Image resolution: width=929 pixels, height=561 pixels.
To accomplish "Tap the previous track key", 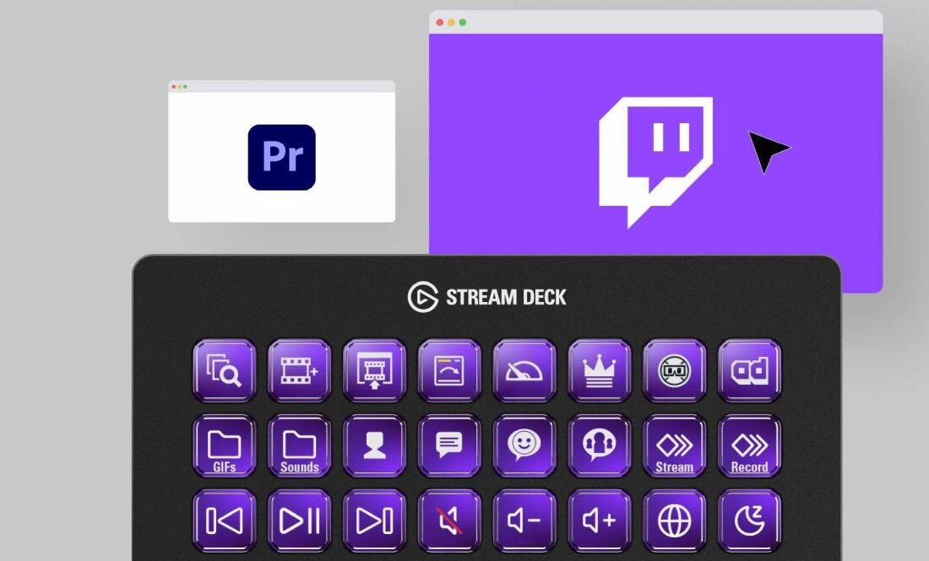I will coord(225,521).
